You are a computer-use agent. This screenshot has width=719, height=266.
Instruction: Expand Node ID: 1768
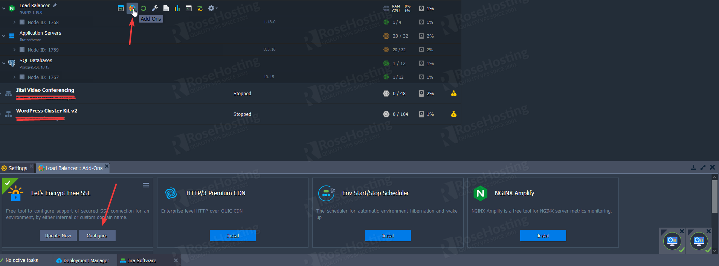tap(14, 22)
